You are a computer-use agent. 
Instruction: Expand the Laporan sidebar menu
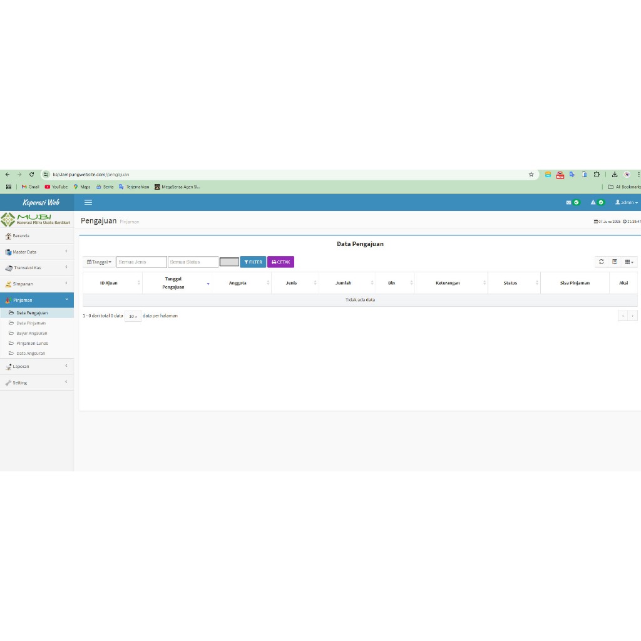(x=36, y=366)
